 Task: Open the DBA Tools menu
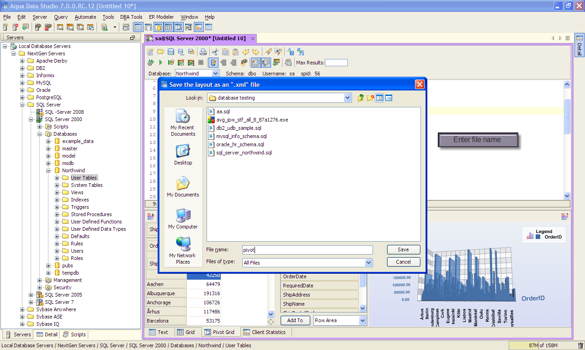coord(131,17)
